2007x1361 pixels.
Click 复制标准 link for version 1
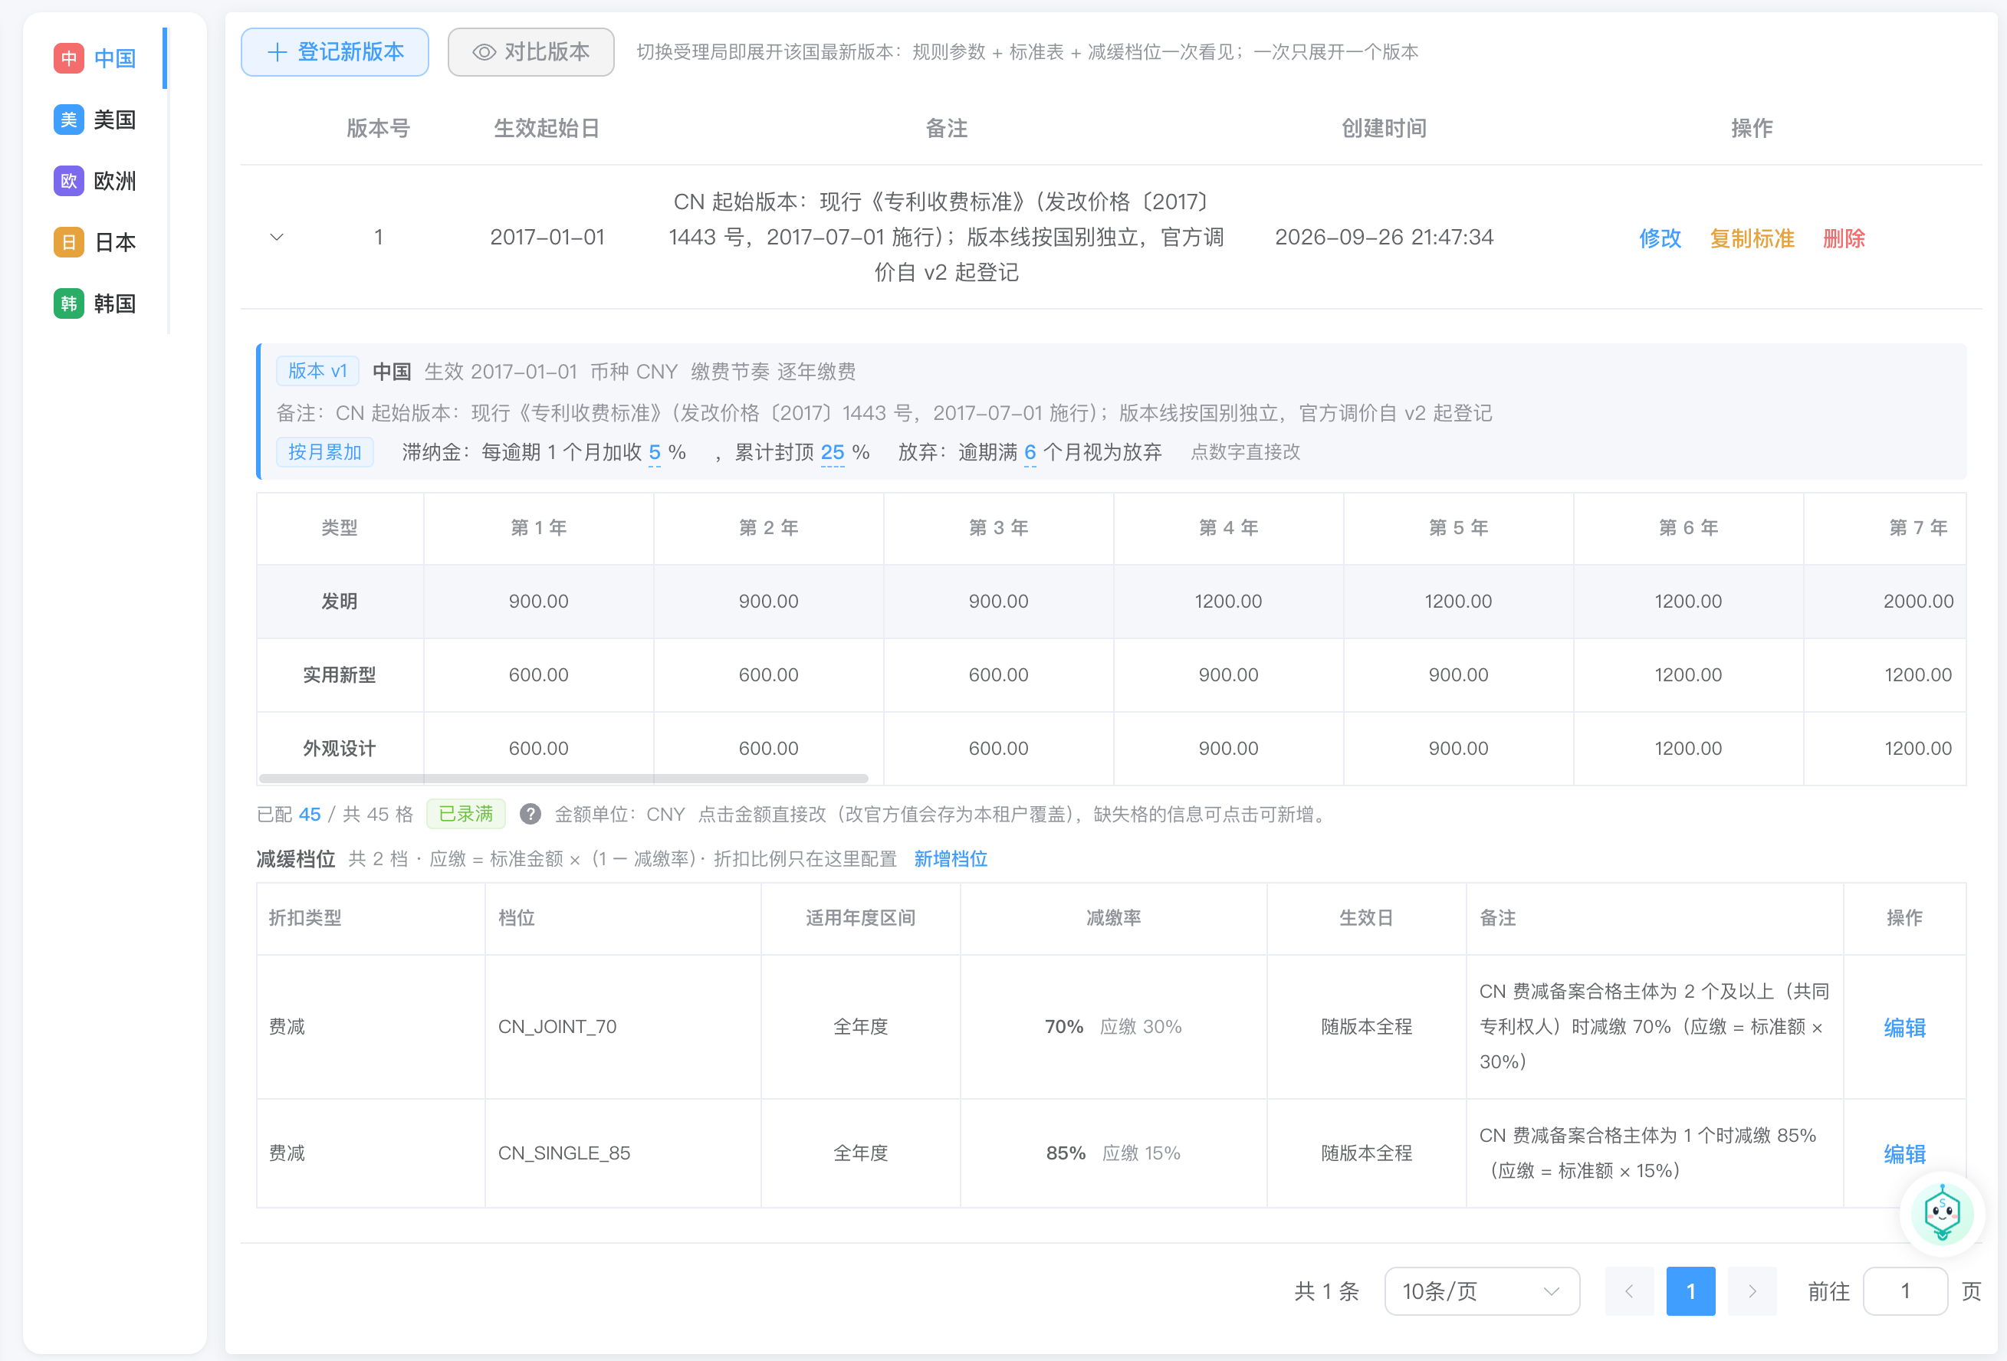coord(1752,238)
